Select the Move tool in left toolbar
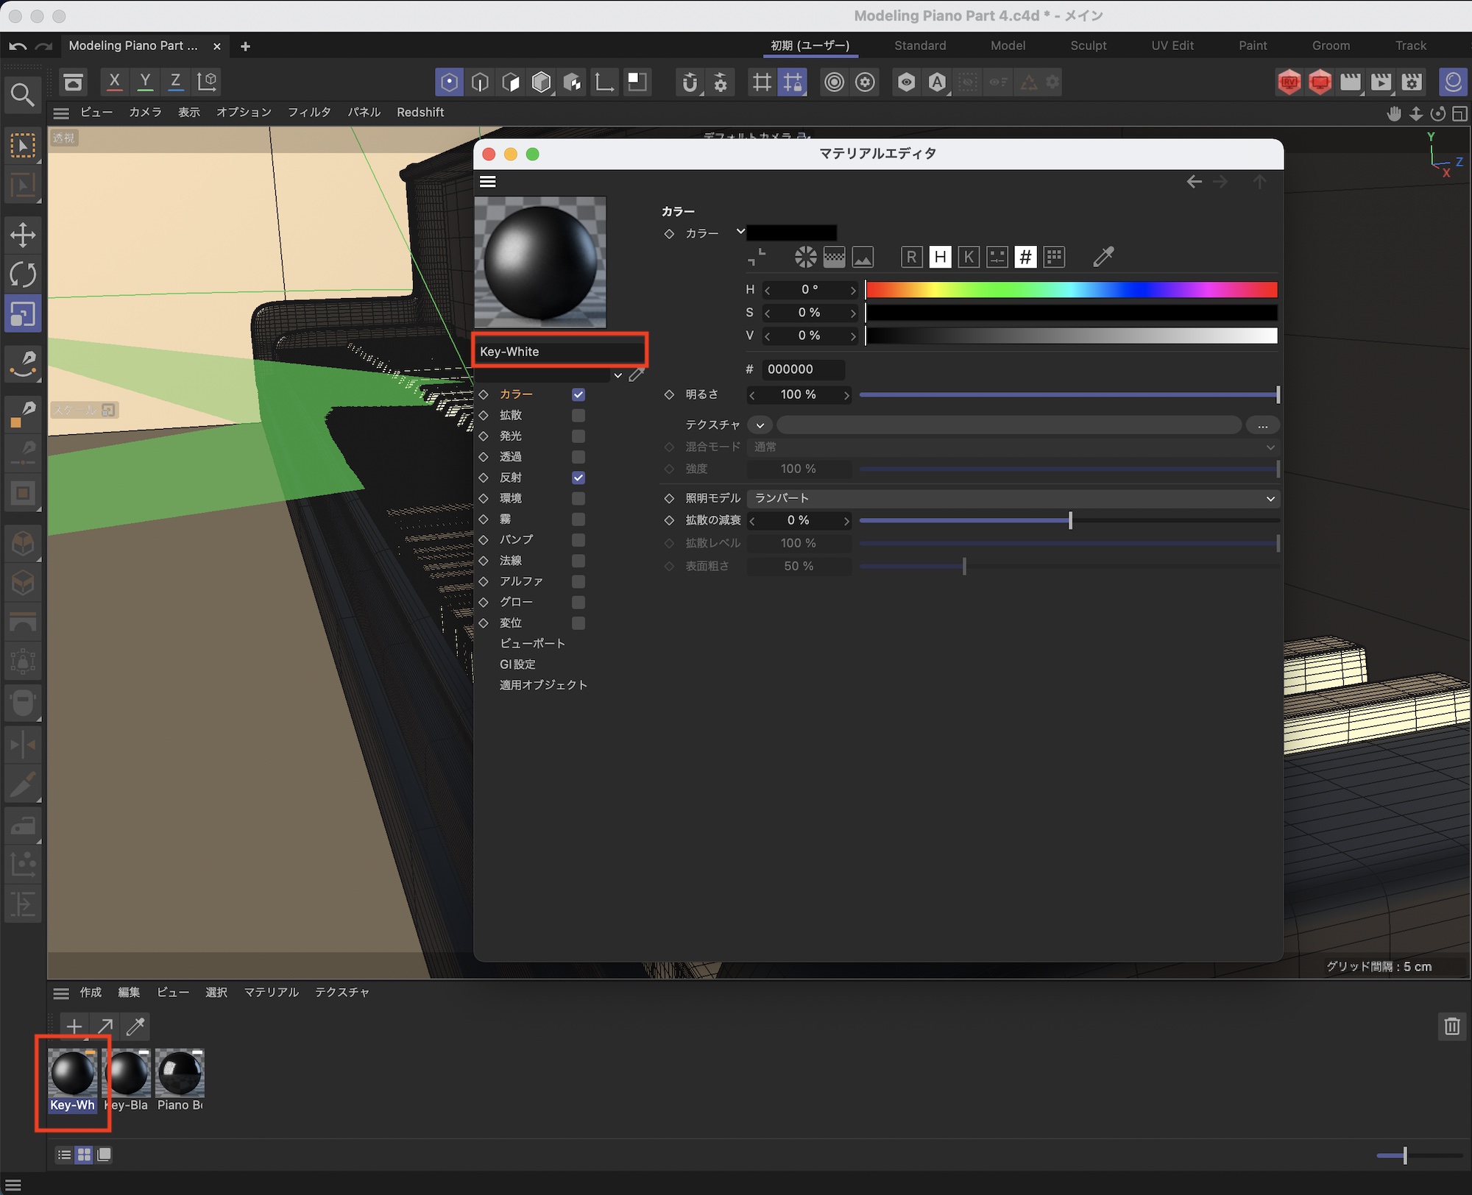This screenshot has height=1195, width=1472. [23, 235]
